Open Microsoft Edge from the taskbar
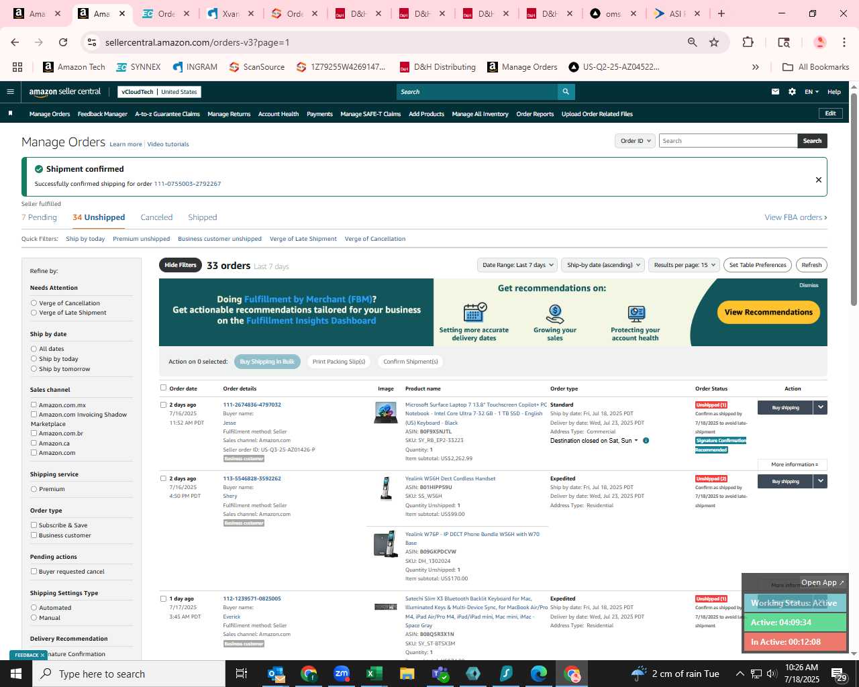Image resolution: width=859 pixels, height=687 pixels. pyautogui.click(x=539, y=674)
